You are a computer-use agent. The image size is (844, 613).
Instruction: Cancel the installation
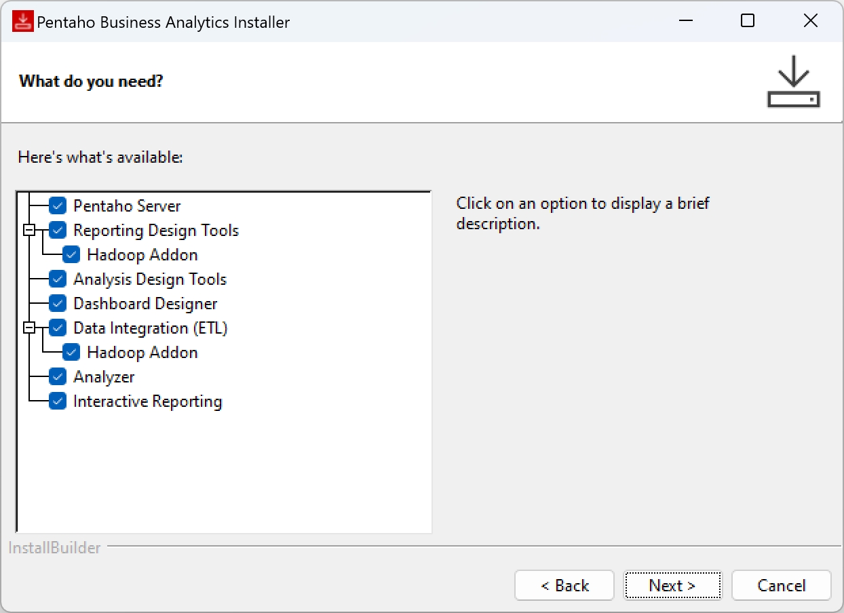point(781,585)
